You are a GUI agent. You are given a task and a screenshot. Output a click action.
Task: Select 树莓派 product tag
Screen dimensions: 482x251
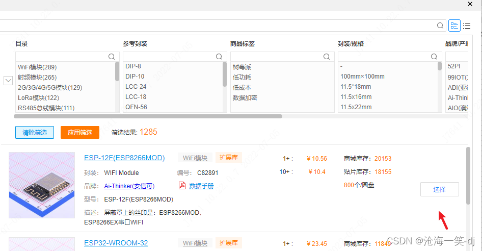pyautogui.click(x=242, y=67)
